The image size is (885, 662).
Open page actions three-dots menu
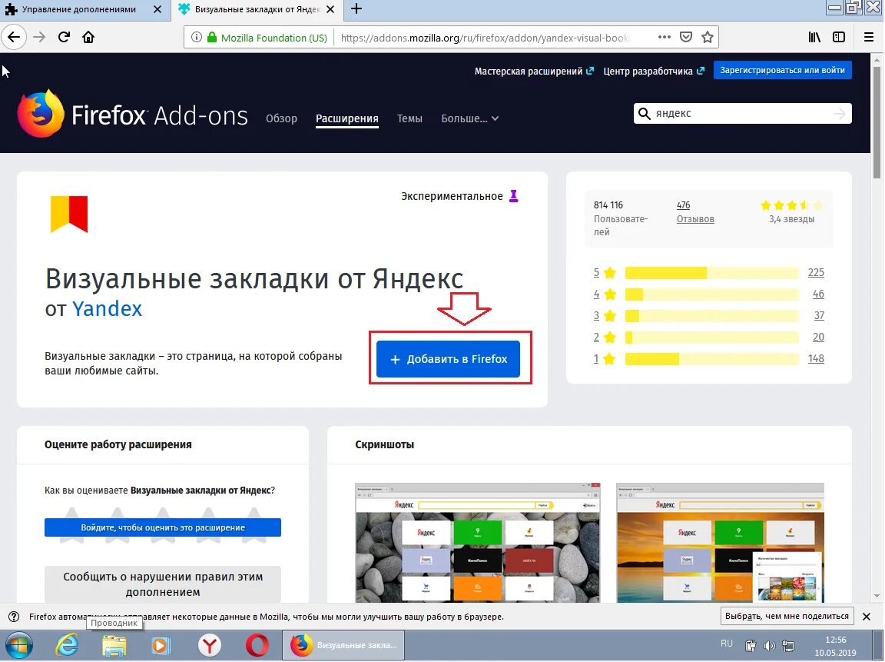(x=665, y=37)
